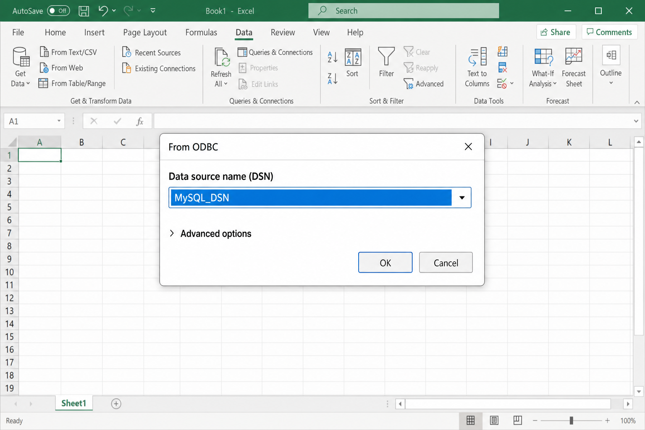
Task: Undo the last action
Action: (103, 10)
